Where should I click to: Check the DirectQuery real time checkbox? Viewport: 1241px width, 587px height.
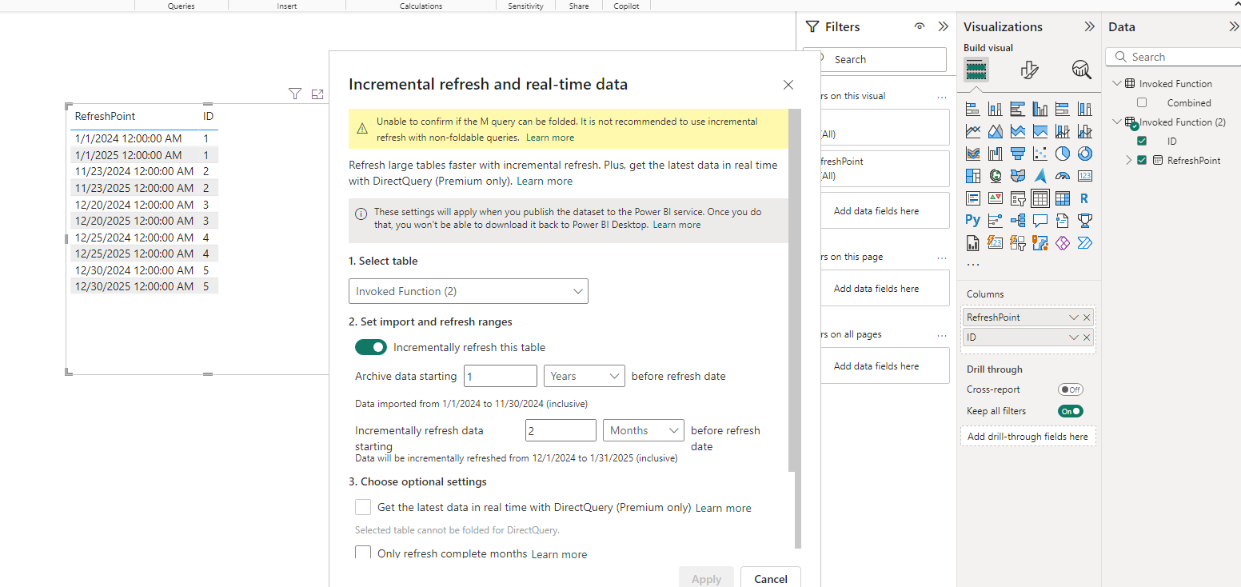click(x=363, y=507)
